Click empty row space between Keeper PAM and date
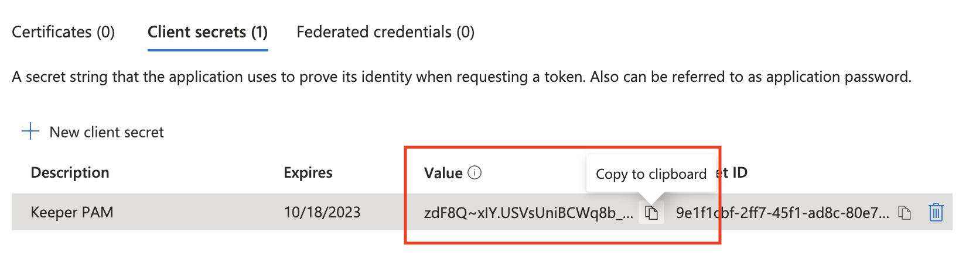Screen dimensions: 959x263 (199, 212)
